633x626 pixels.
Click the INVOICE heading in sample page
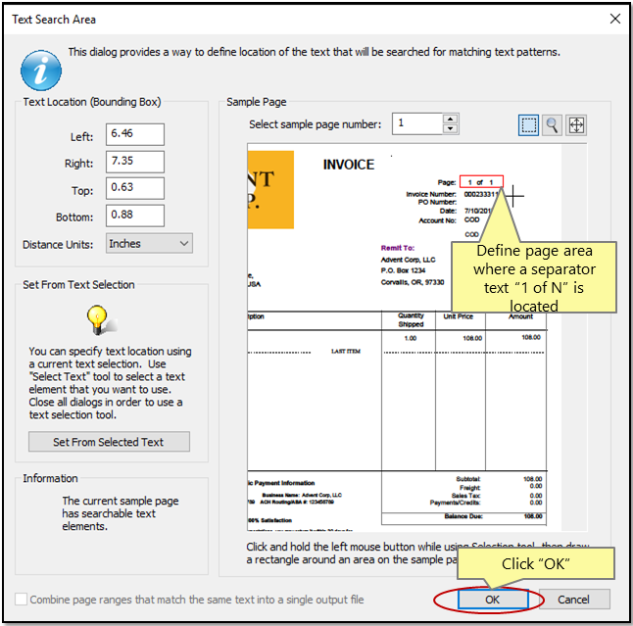click(x=349, y=165)
